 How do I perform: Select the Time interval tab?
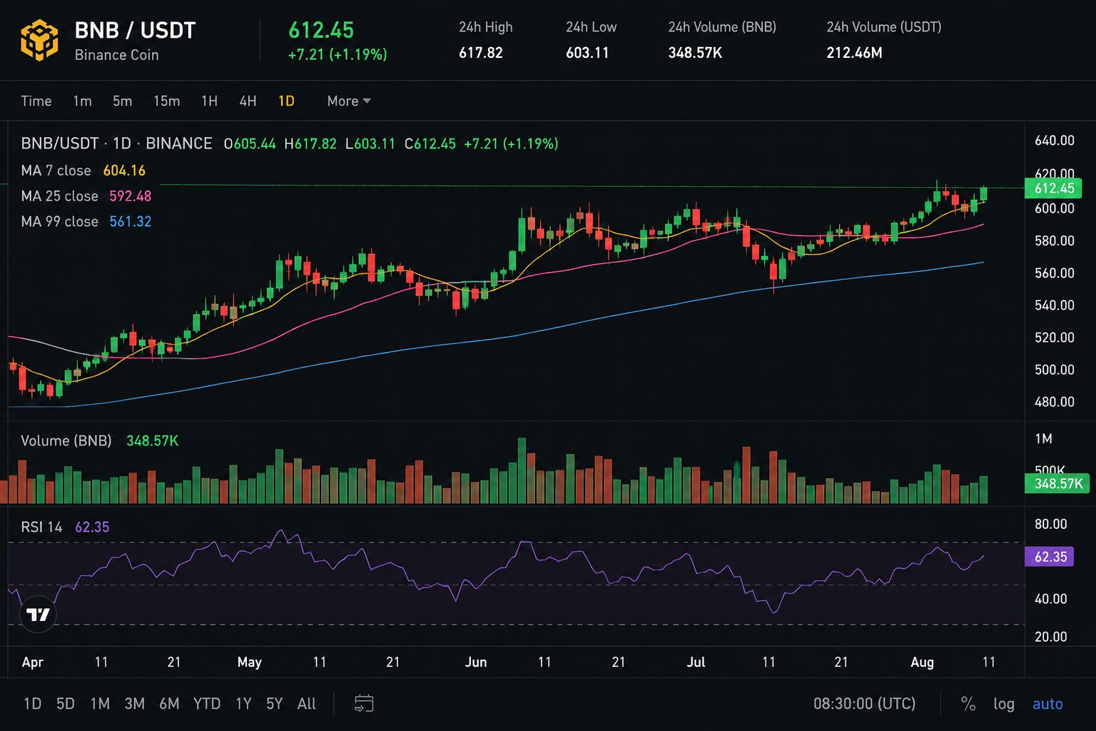tap(36, 101)
